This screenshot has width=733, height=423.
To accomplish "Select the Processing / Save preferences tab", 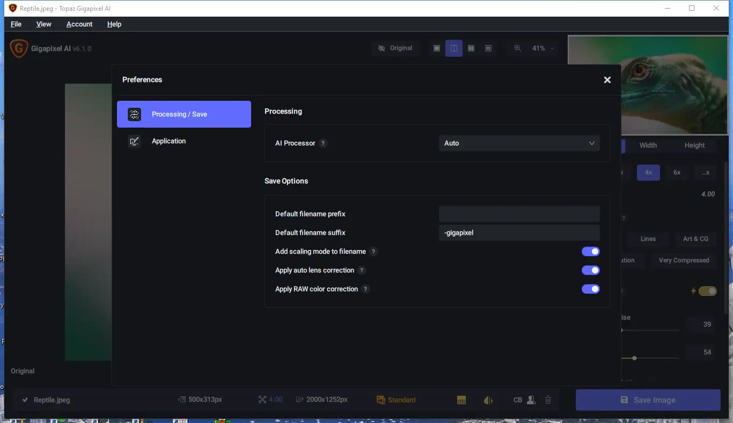I will pyautogui.click(x=184, y=114).
